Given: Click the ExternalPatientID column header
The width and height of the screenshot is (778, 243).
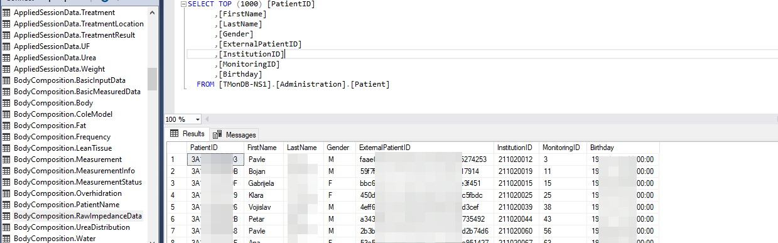Looking at the screenshot, I should coord(424,148).
